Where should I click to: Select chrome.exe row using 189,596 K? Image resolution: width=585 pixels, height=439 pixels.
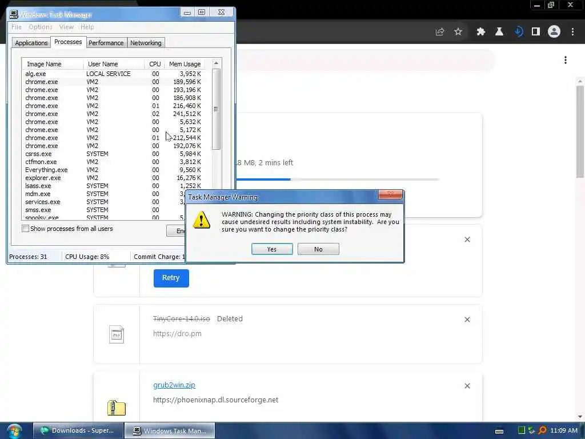(113, 82)
